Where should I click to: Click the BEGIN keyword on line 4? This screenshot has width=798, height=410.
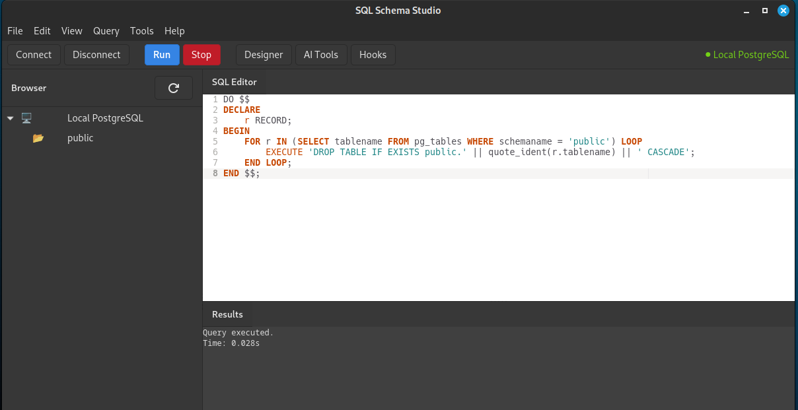[236, 131]
